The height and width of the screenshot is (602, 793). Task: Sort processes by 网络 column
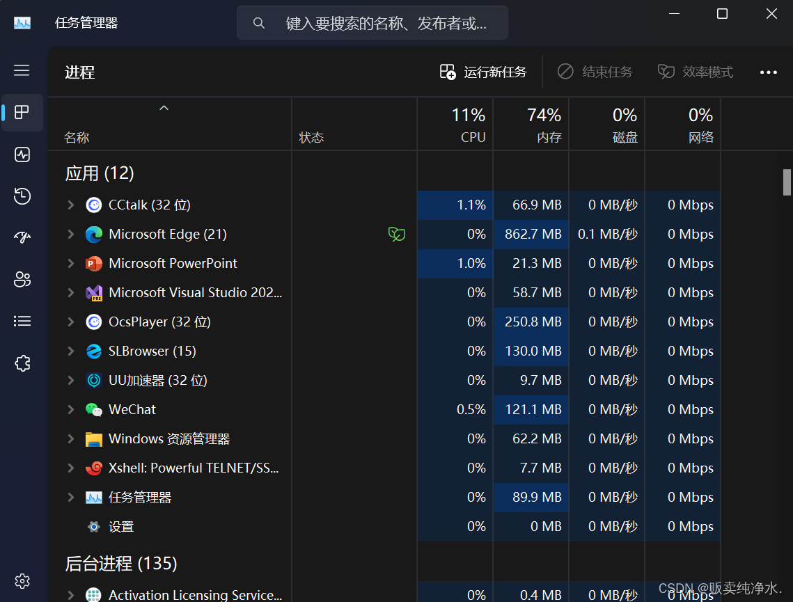[682, 125]
